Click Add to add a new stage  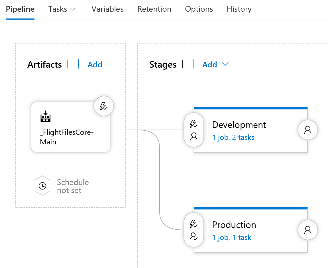click(209, 65)
